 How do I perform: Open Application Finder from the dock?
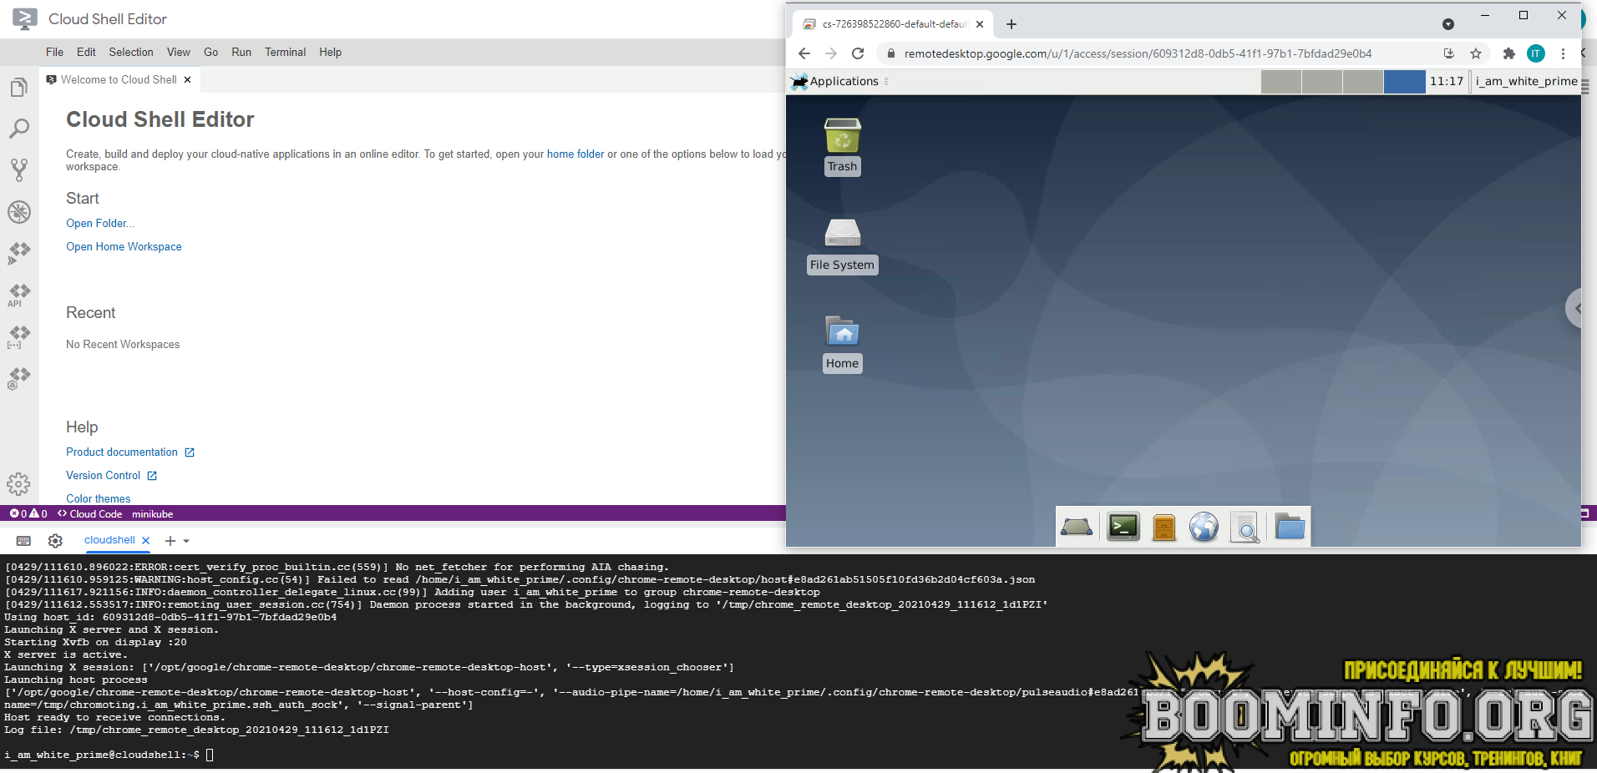pos(1245,527)
